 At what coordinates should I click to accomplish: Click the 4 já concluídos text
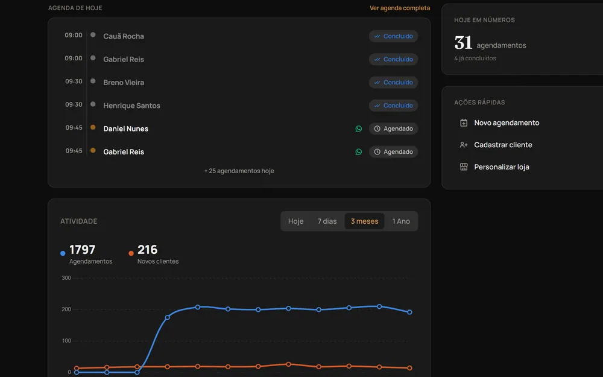[475, 59]
